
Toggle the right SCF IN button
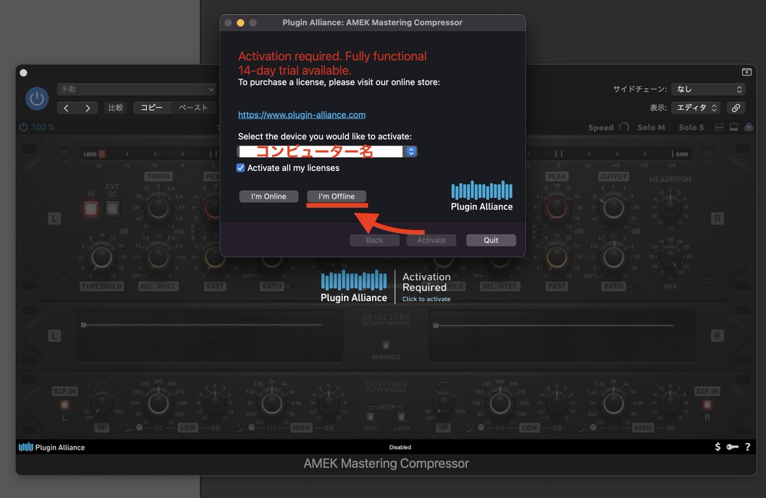[707, 405]
